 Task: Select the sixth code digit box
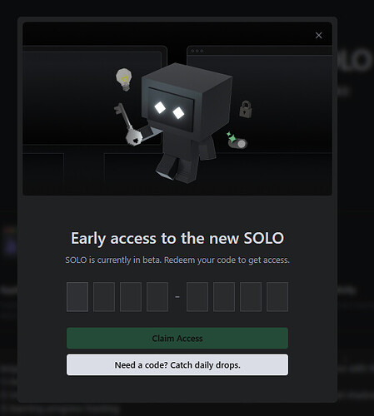224,297
